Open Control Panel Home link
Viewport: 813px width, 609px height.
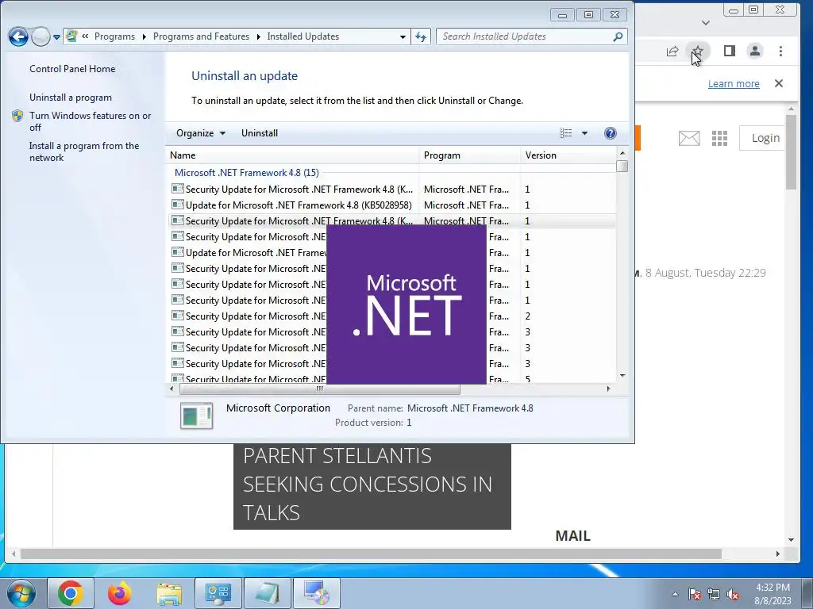coord(72,69)
